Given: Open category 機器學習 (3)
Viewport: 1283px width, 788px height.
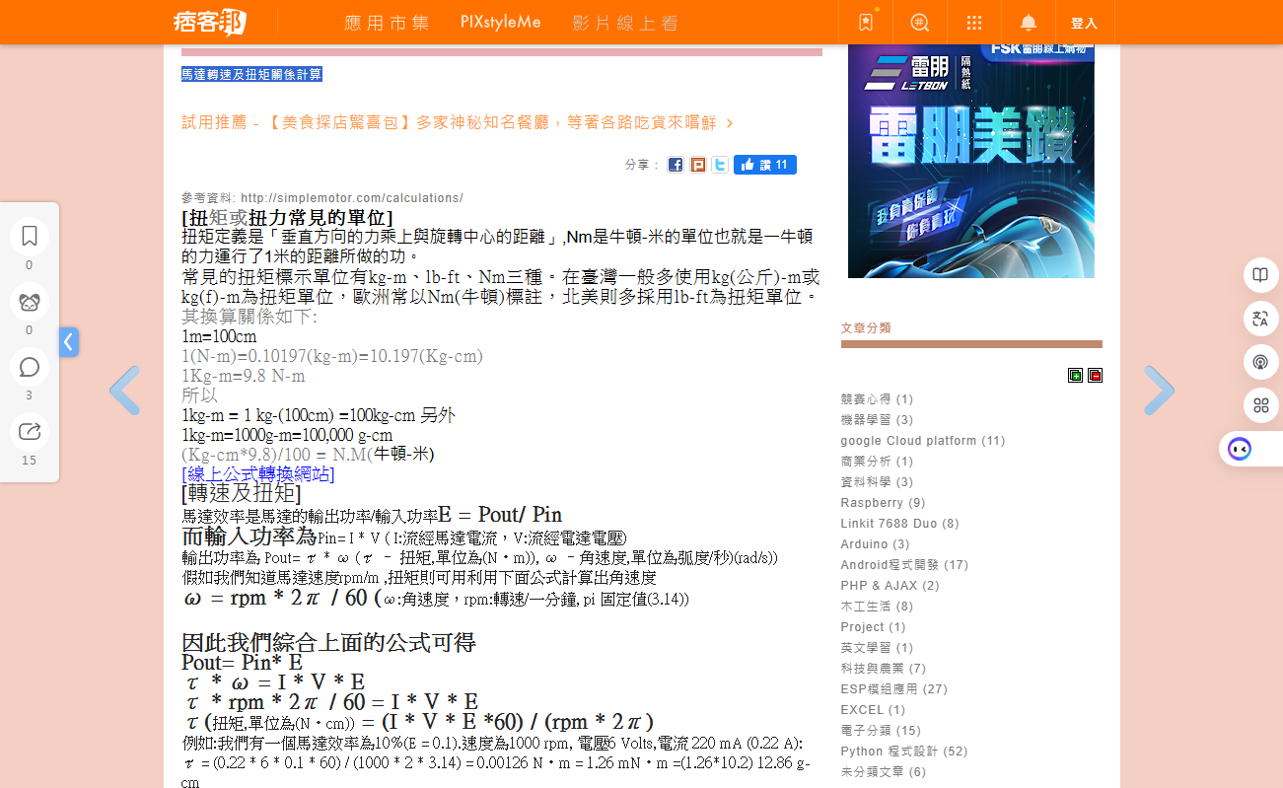Looking at the screenshot, I should (877, 420).
